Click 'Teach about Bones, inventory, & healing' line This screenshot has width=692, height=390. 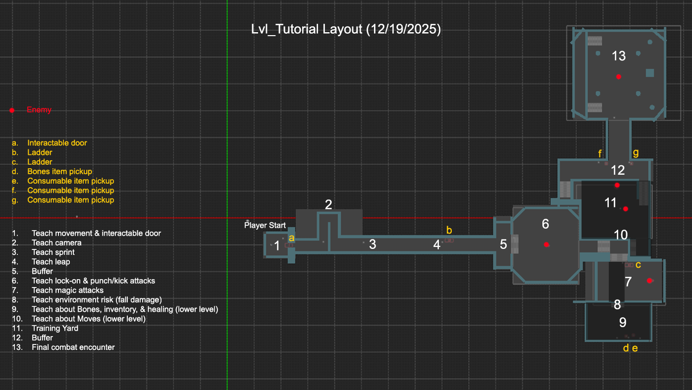tap(115, 309)
